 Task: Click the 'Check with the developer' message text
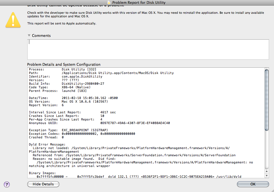point(146,15)
